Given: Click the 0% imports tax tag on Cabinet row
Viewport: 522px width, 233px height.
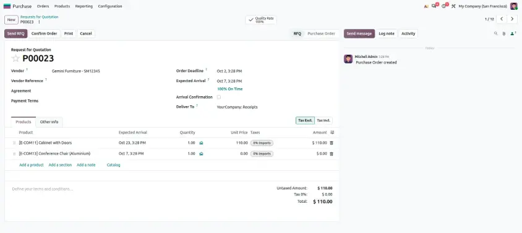Looking at the screenshot, I should [262, 143].
